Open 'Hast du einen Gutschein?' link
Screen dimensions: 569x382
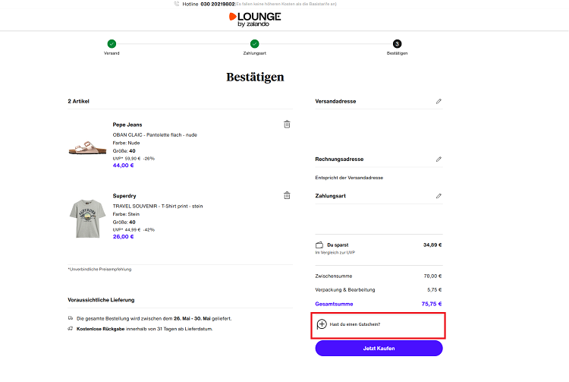coord(355,324)
